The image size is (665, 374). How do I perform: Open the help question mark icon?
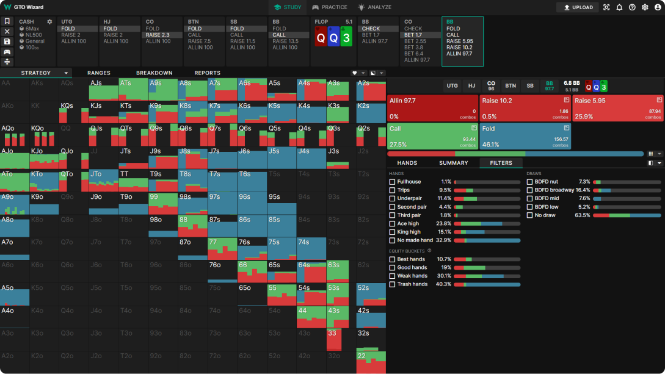coord(632,7)
